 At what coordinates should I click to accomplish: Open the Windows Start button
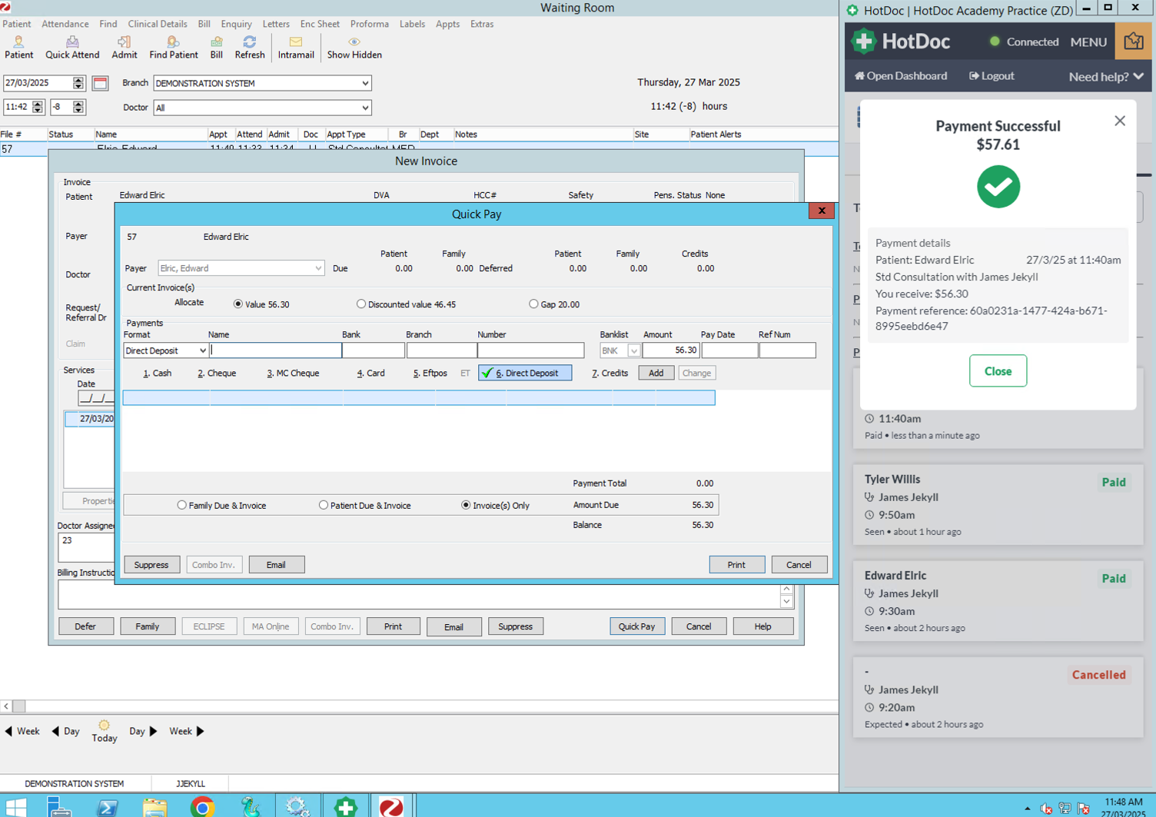pyautogui.click(x=15, y=806)
